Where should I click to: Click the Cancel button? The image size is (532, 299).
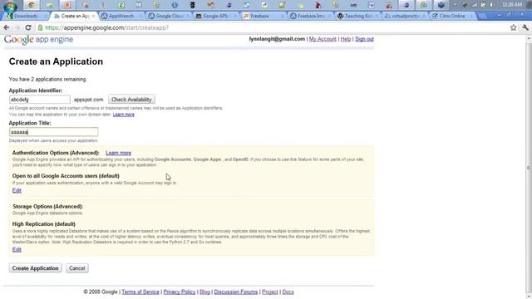[x=77, y=268]
